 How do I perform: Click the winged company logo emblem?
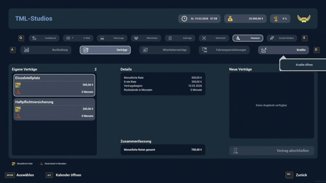pyautogui.click(x=304, y=19)
